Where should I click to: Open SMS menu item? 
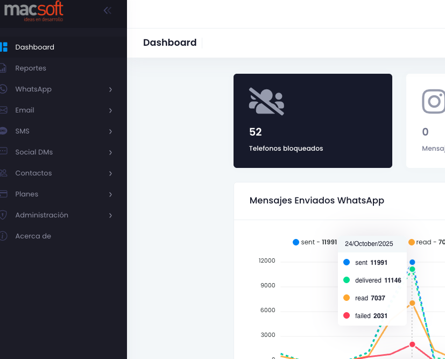[63, 131]
